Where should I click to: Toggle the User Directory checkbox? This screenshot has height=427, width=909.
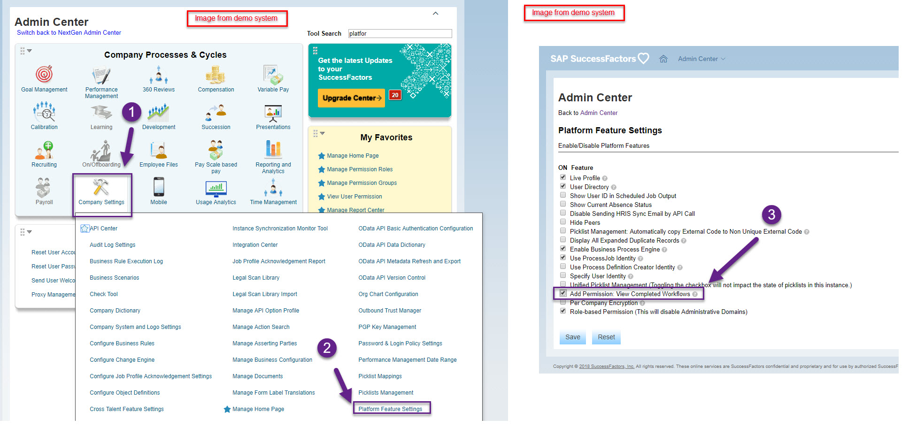563,186
